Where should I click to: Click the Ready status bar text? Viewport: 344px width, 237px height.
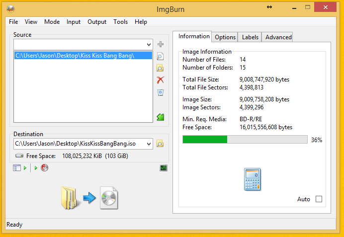tap(14, 225)
